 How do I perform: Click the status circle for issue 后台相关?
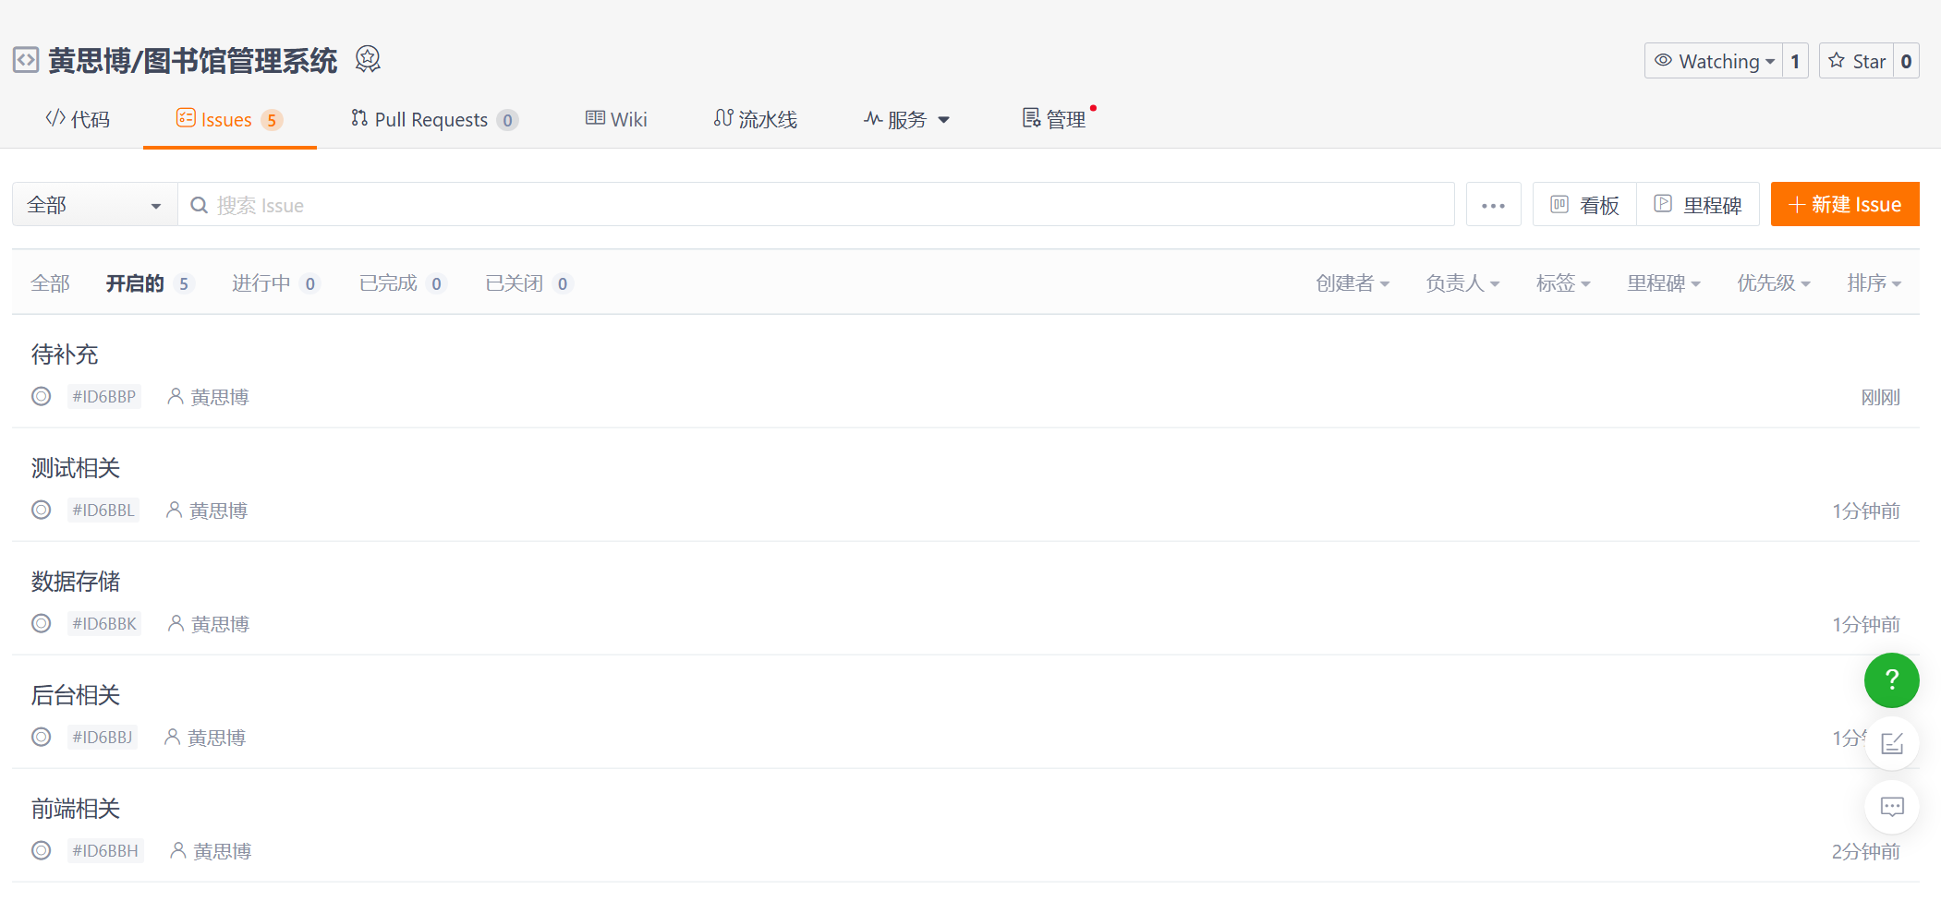click(x=42, y=737)
